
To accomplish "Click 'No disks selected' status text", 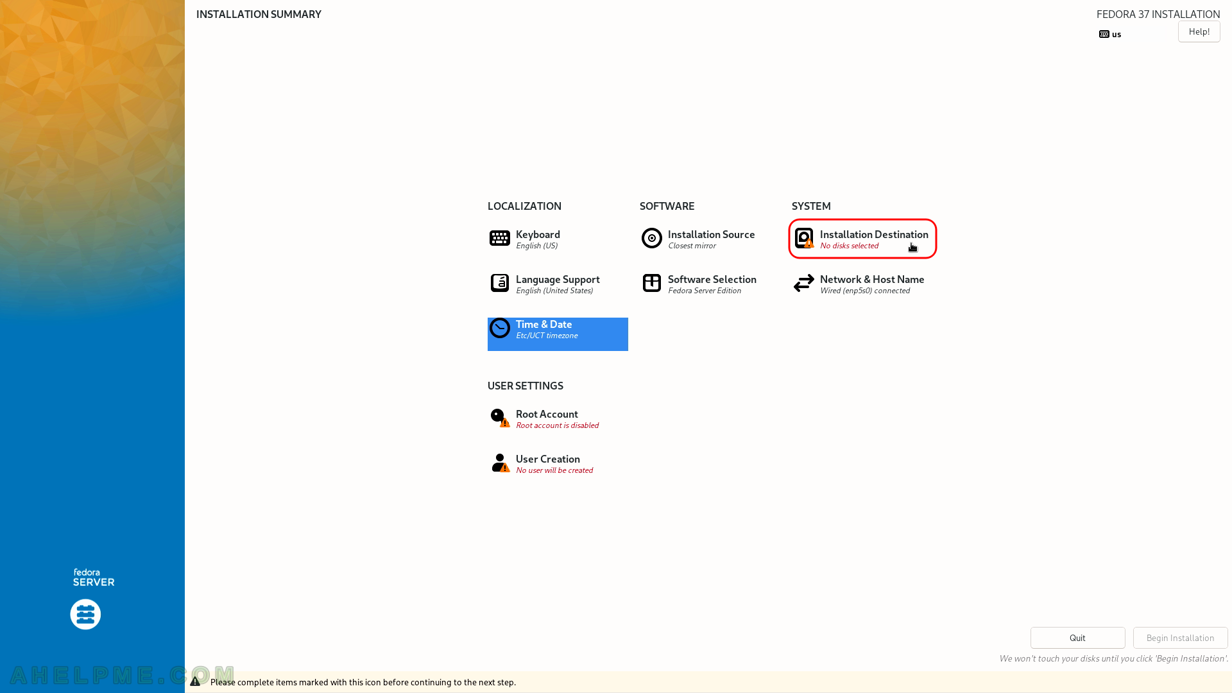I will [x=849, y=246].
